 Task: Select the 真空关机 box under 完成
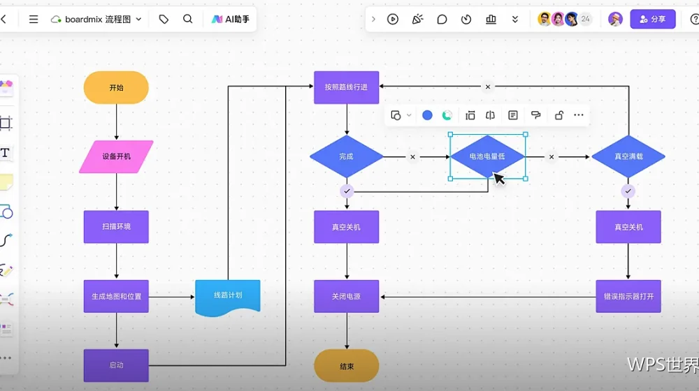coord(347,227)
